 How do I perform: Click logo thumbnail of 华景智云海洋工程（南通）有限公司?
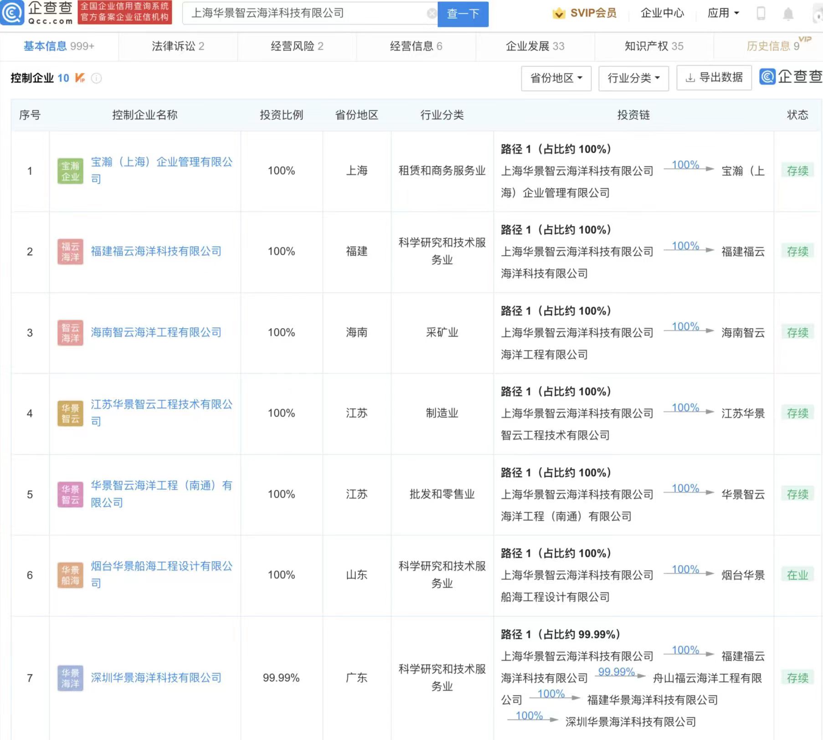click(x=70, y=494)
